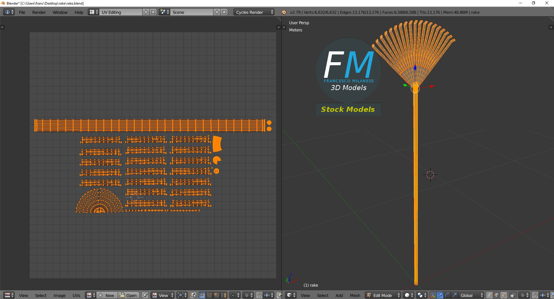Pin the current image in the UV editor
The image size is (554, 299).
pyautogui.click(x=145, y=295)
